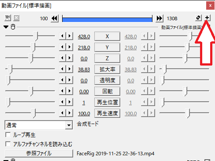The image size is (215, 161).
Task: Decrease the left 透明度 value with its arrow
Action: pyautogui.click(x=63, y=80)
